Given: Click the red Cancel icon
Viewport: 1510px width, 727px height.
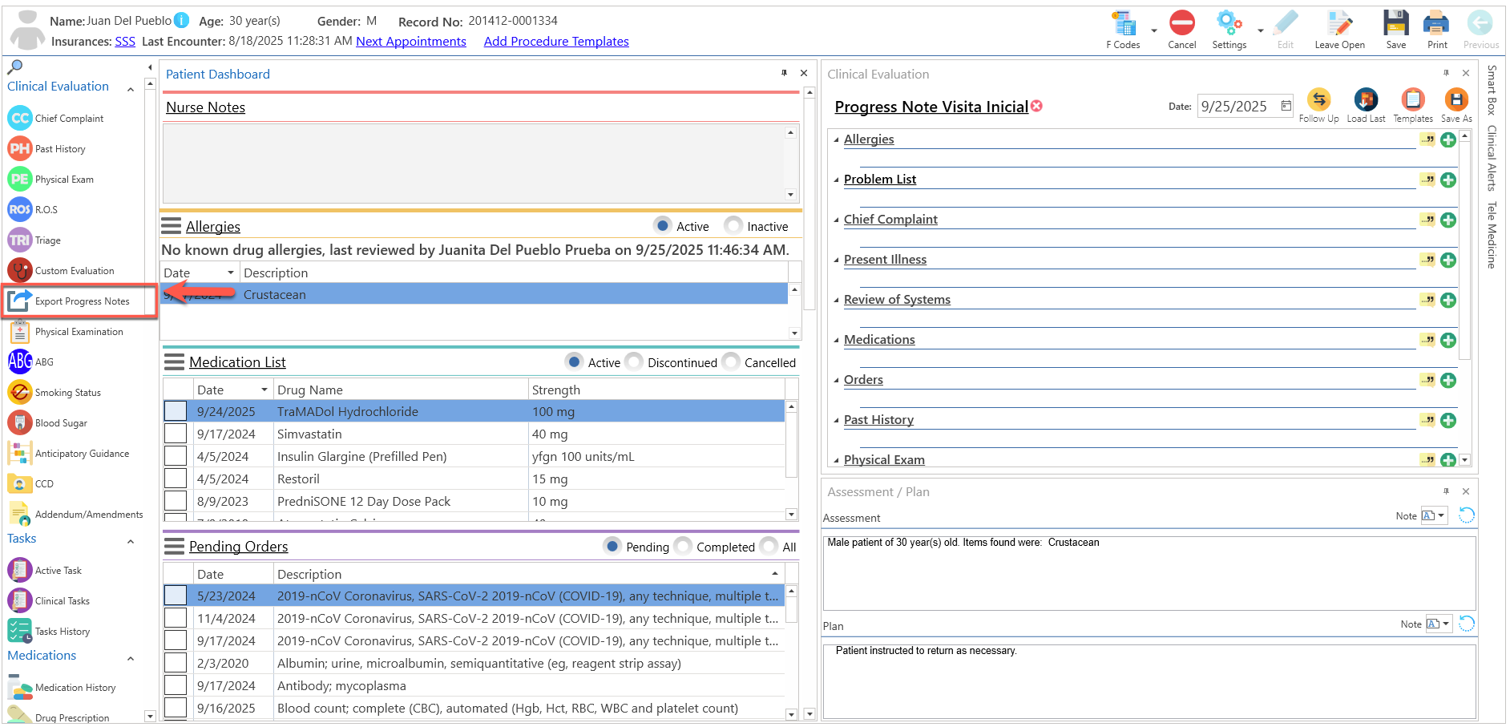Looking at the screenshot, I should click(x=1181, y=22).
